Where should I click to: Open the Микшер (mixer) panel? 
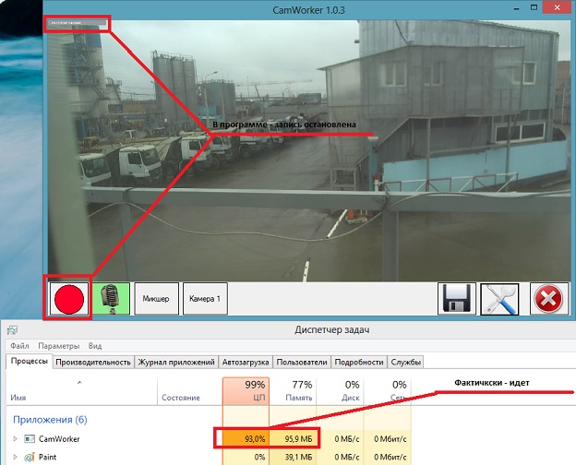click(x=156, y=299)
